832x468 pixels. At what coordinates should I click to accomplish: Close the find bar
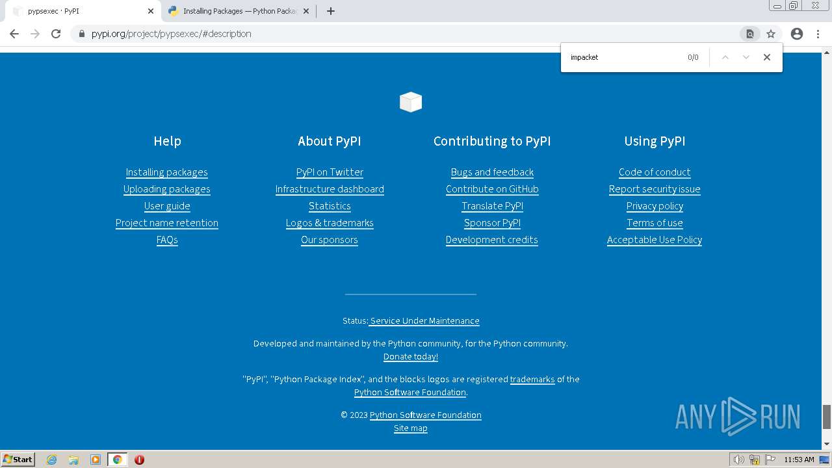coord(767,57)
